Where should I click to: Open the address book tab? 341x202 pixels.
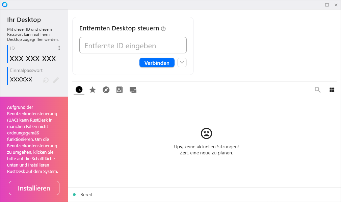pyautogui.click(x=120, y=90)
